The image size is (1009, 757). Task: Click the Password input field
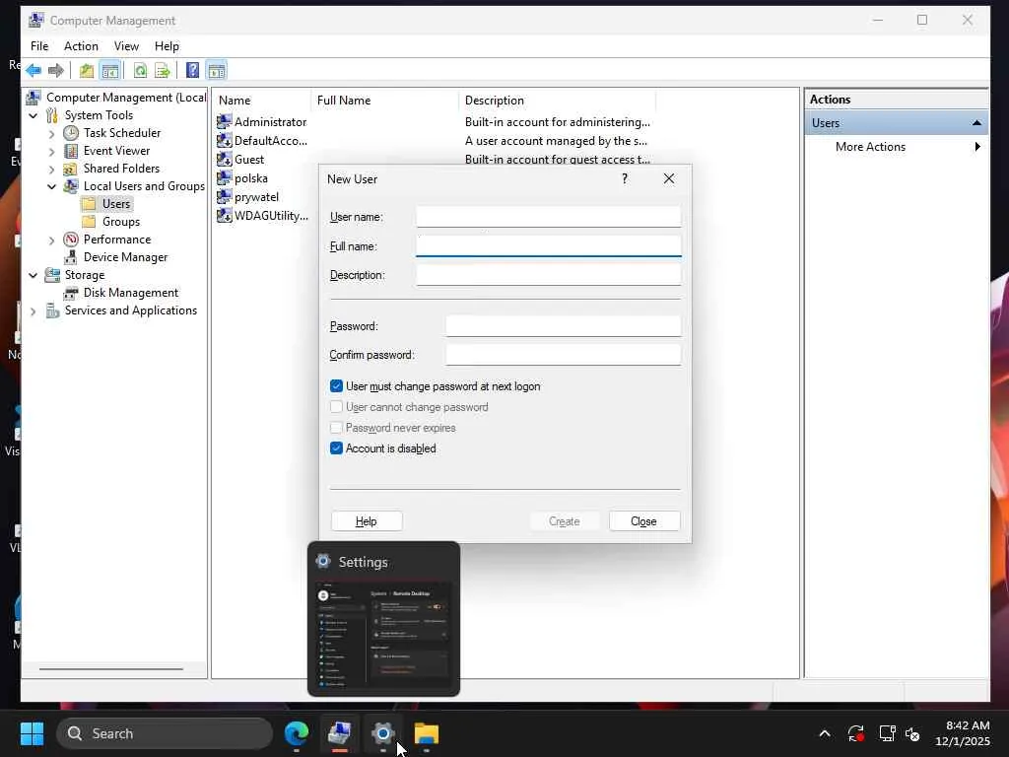[563, 325]
